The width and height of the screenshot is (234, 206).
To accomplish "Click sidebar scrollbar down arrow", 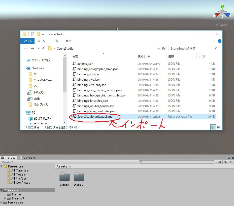I will click(65, 122).
